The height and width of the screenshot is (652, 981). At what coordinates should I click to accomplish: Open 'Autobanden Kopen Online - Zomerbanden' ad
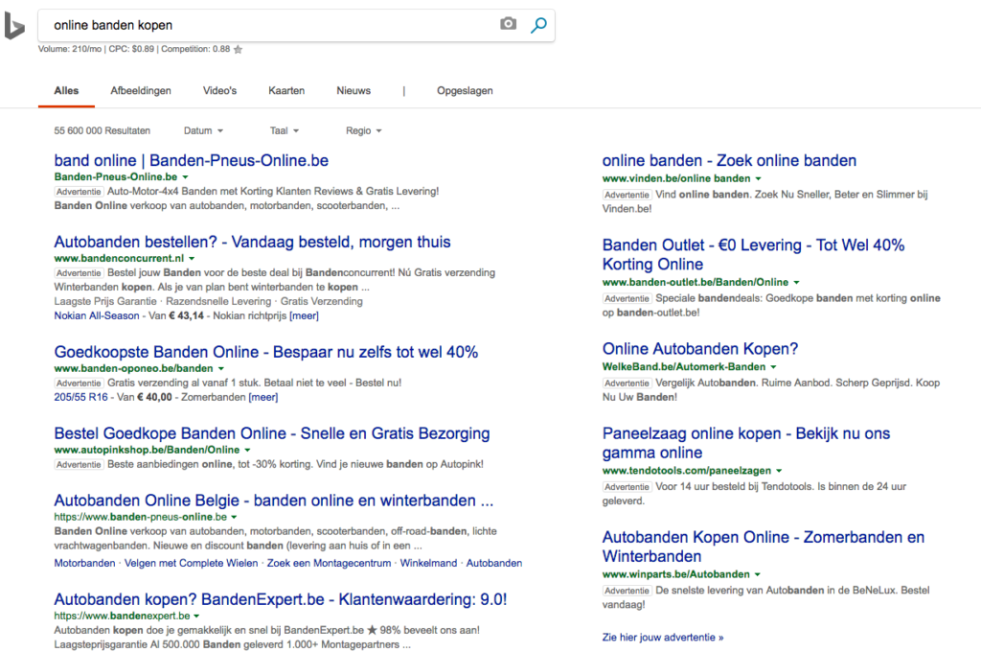pyautogui.click(x=764, y=547)
